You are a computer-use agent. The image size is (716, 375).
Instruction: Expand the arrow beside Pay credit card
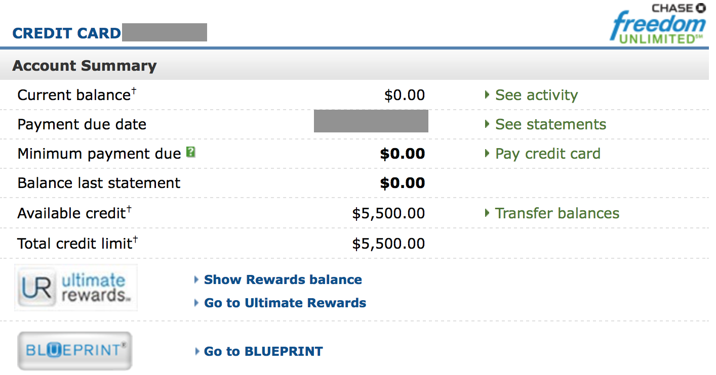click(x=487, y=154)
